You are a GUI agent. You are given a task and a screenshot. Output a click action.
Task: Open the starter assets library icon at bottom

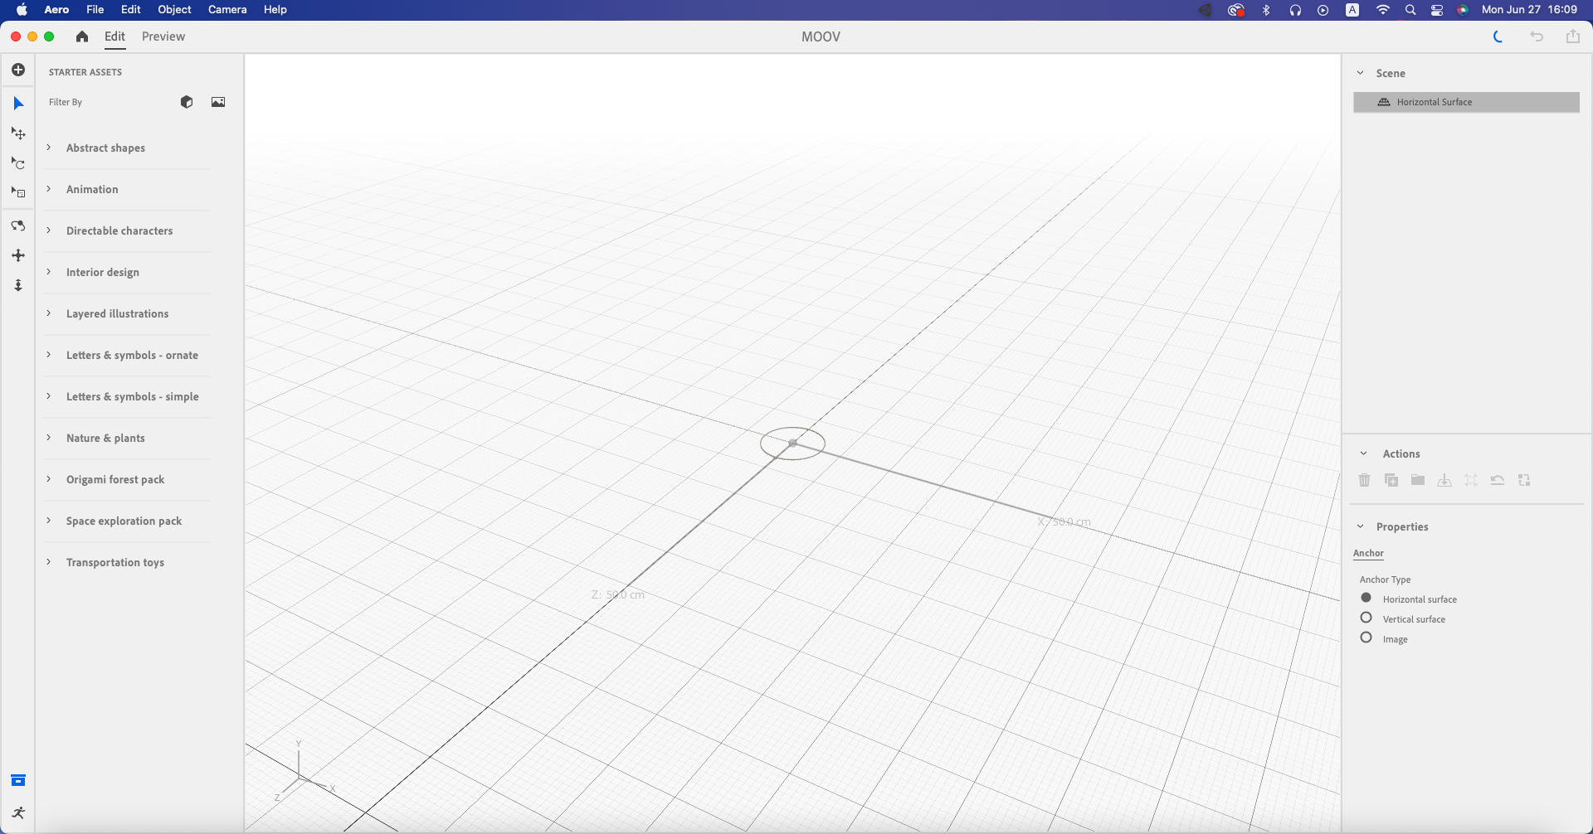(x=18, y=780)
